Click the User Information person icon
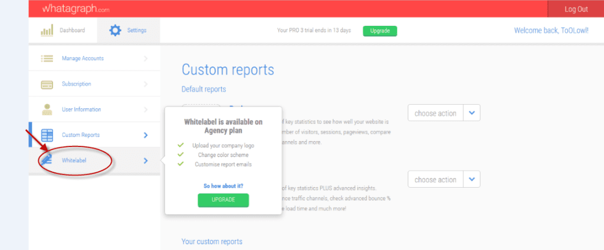The image size is (604, 250). [47, 109]
